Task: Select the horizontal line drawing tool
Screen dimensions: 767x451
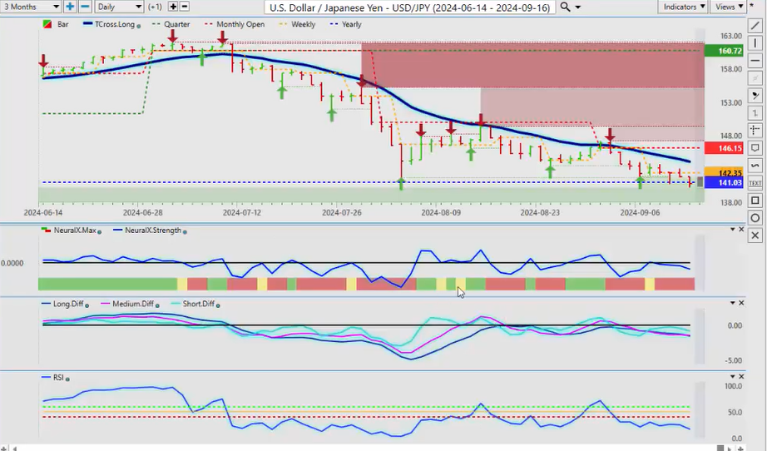Action: (755, 61)
